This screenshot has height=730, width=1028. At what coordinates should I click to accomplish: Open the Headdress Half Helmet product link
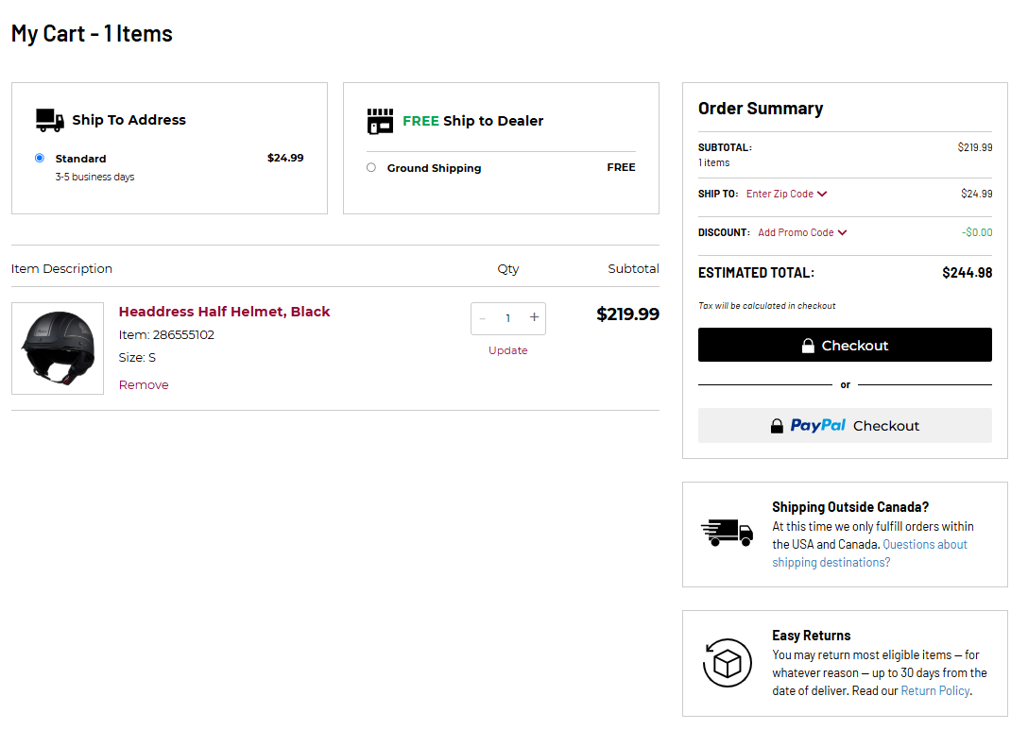[224, 312]
